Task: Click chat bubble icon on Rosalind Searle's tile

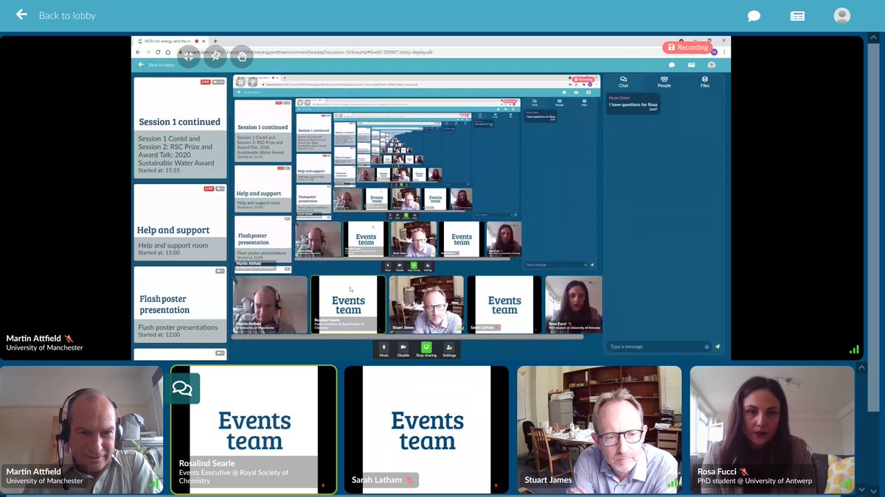Action: [182, 388]
